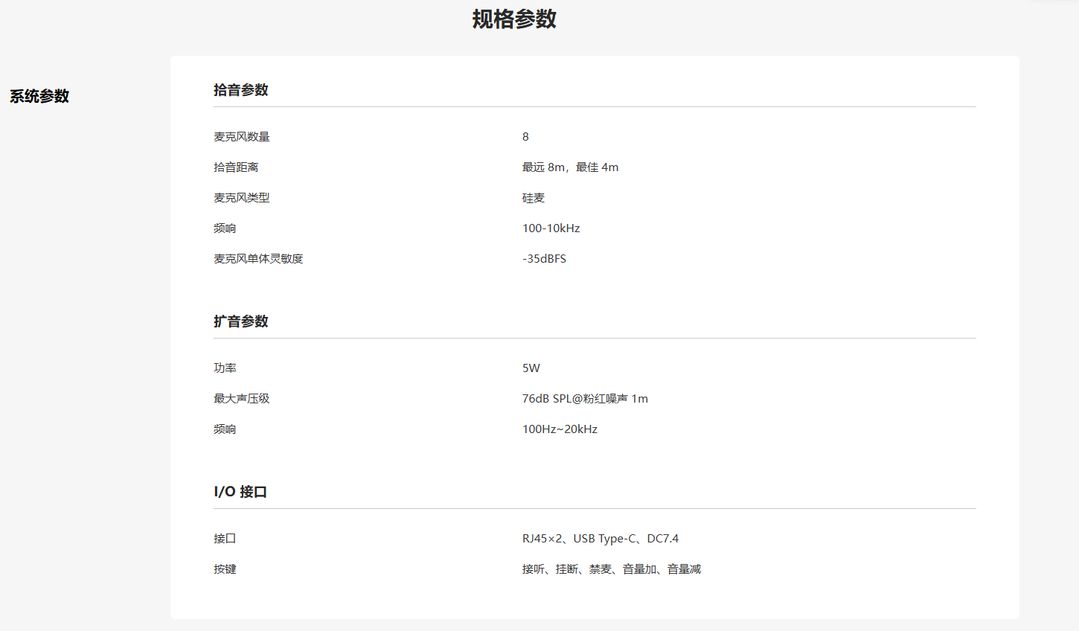Click the 拾音距离 label
Image resolution: width=1079 pixels, height=631 pixels.
coord(236,167)
